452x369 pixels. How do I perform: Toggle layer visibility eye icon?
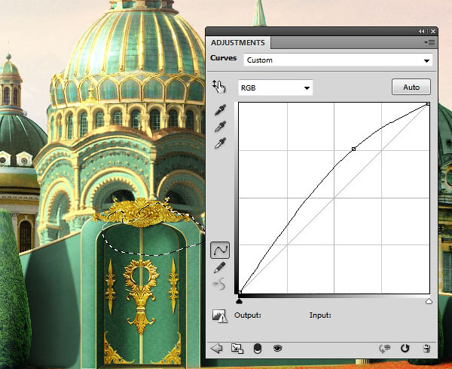(277, 349)
